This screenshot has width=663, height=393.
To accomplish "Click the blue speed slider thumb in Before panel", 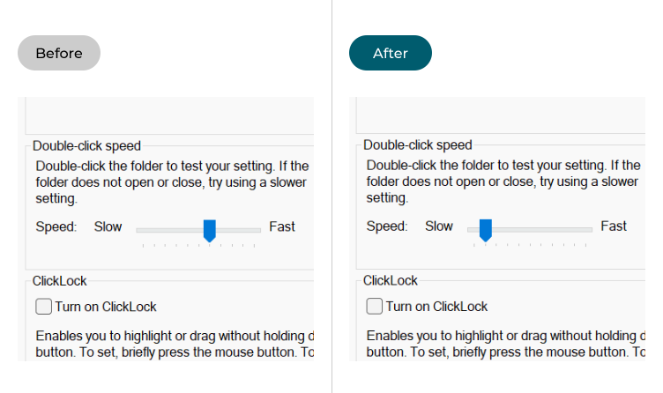I will pyautogui.click(x=210, y=230).
